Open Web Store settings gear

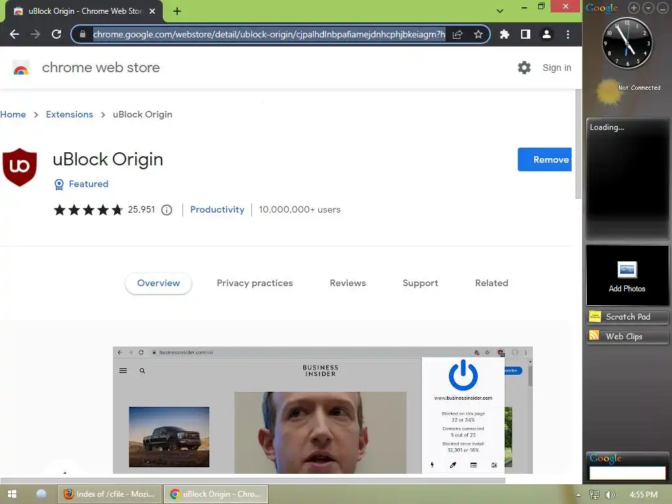pyautogui.click(x=524, y=68)
